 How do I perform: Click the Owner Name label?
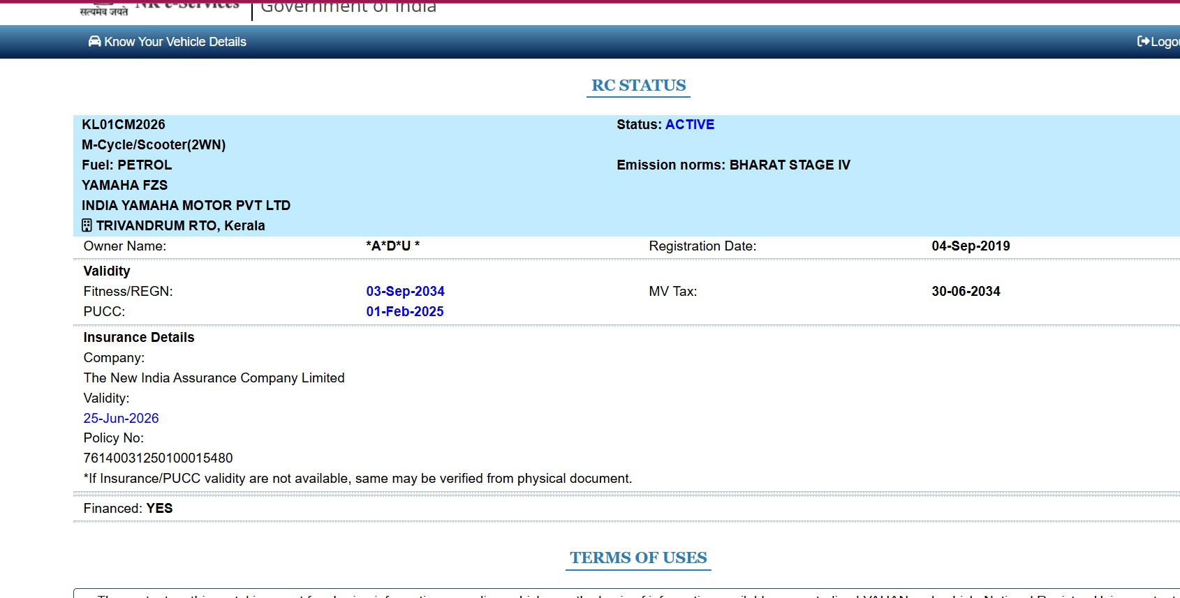125,246
